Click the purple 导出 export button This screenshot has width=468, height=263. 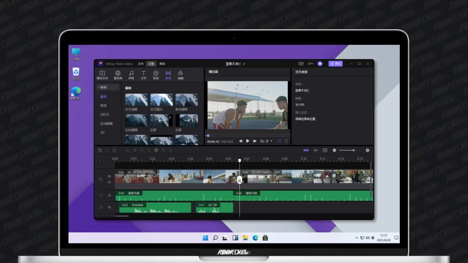tap(335, 64)
